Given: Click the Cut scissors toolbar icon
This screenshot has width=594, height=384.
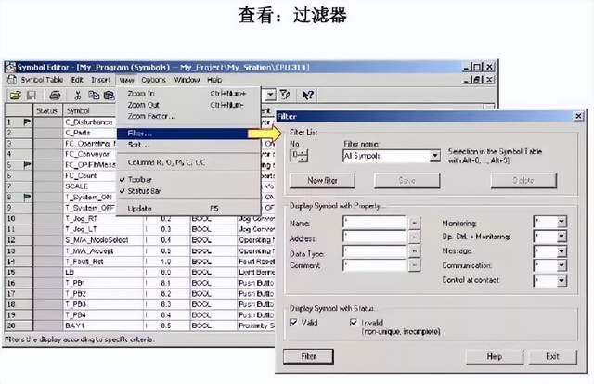Looking at the screenshot, I should 78,95.
